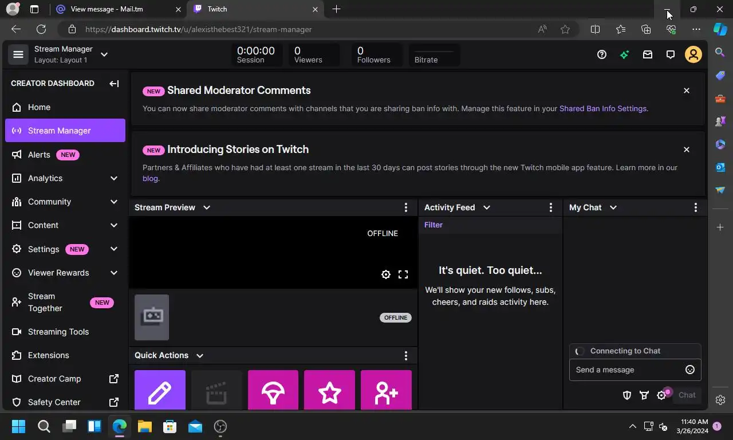Click the Raid Channel parachute quick action
The width and height of the screenshot is (733, 440).
click(x=273, y=390)
